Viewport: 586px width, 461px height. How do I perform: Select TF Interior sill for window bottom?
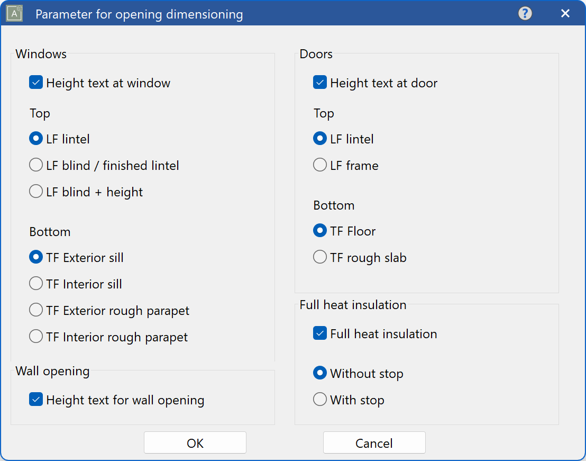click(35, 284)
